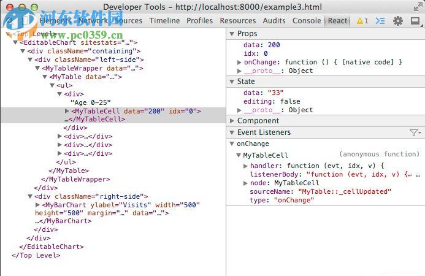Select the closing </Top Level> tag
Screen dimensions: 425x276
[x=36, y=255]
